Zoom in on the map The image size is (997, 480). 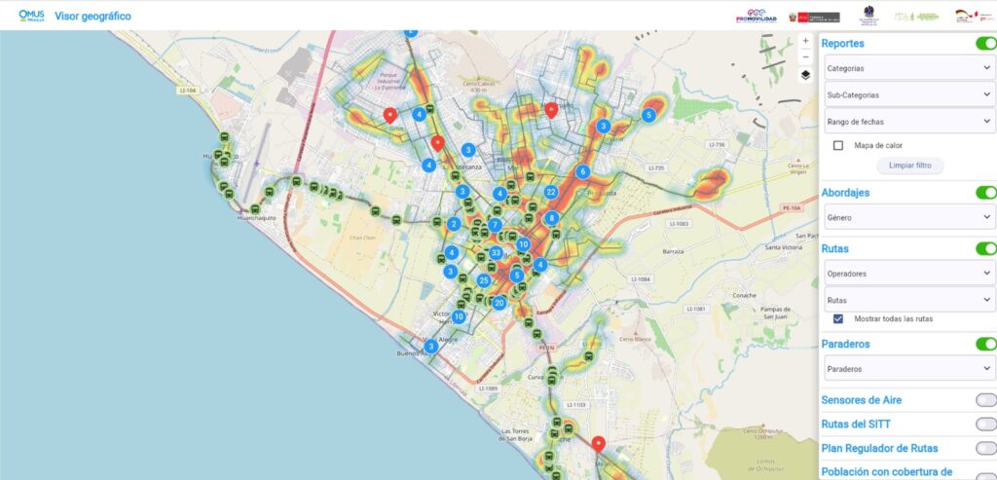[805, 41]
